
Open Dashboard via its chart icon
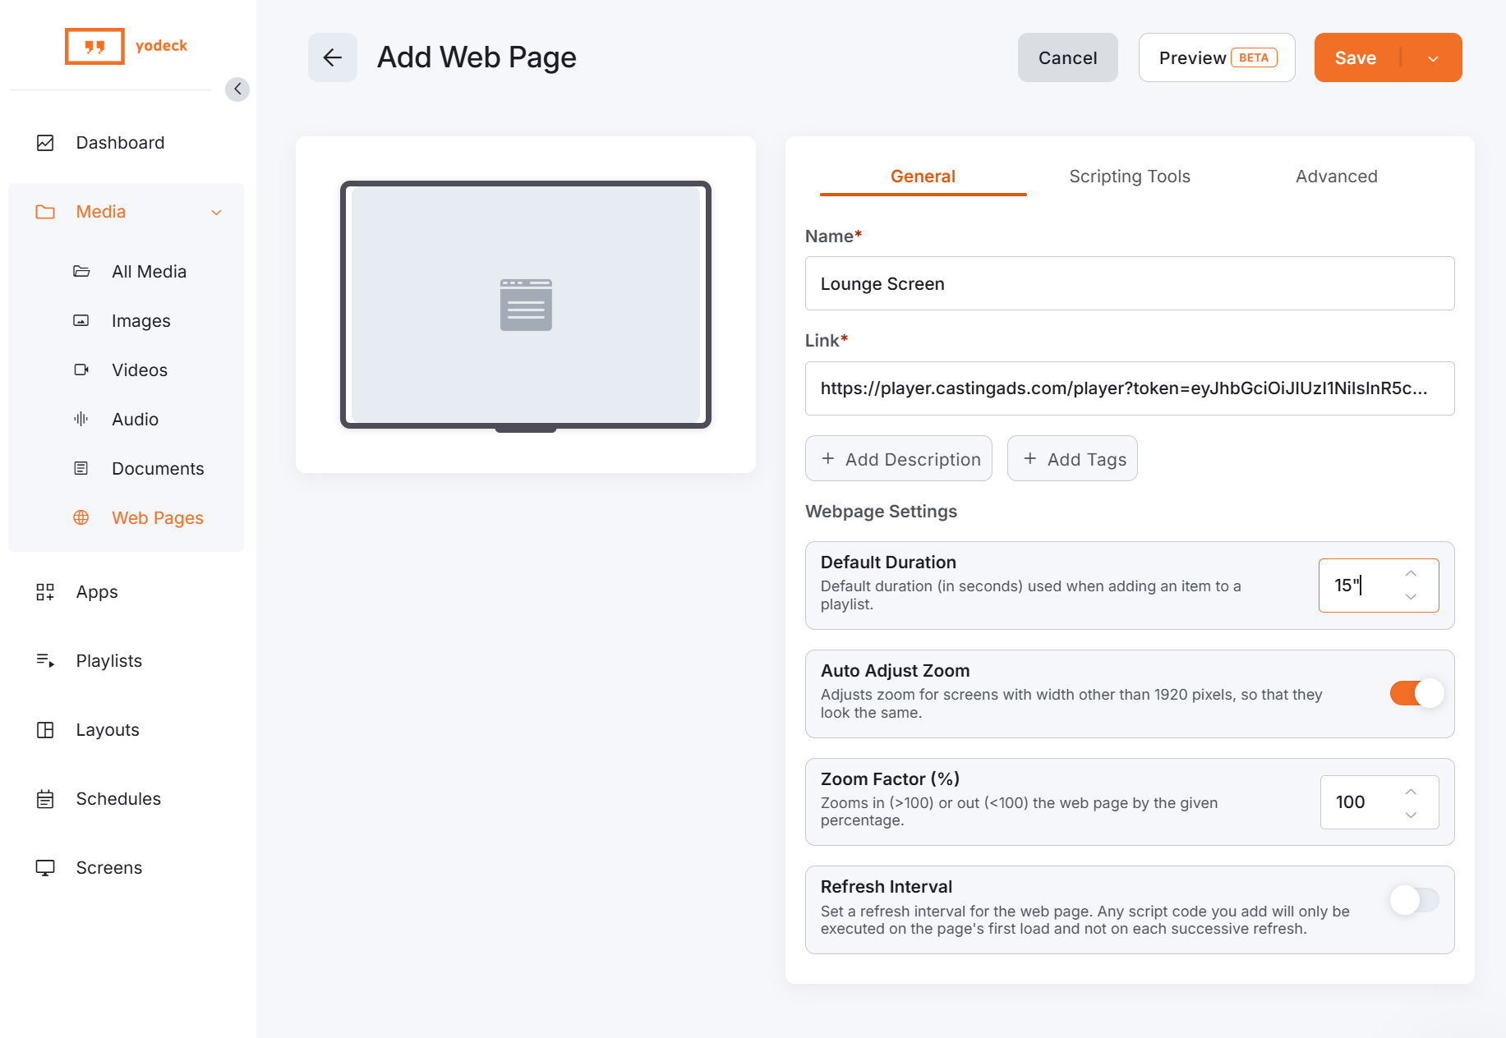[x=45, y=143]
